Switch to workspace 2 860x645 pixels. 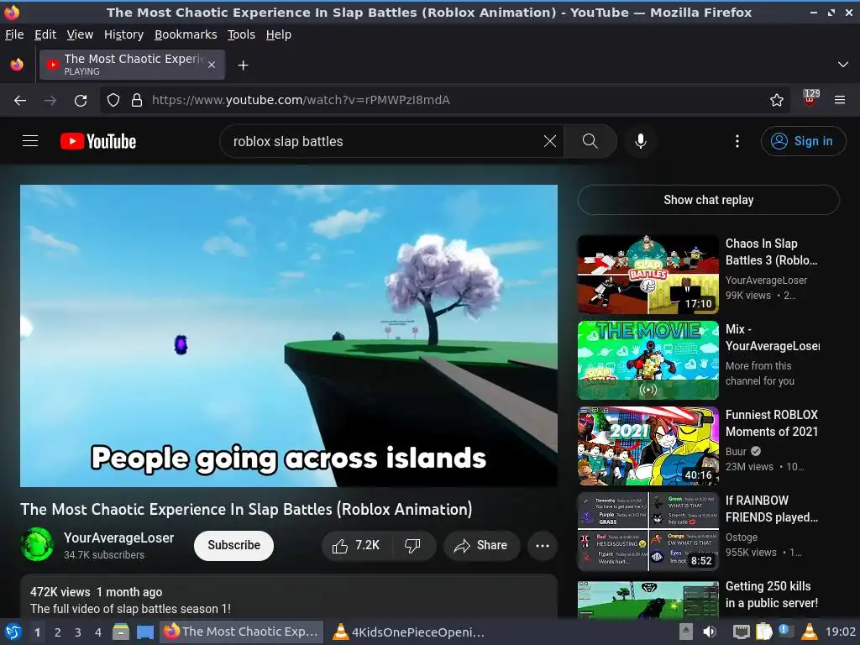58,632
